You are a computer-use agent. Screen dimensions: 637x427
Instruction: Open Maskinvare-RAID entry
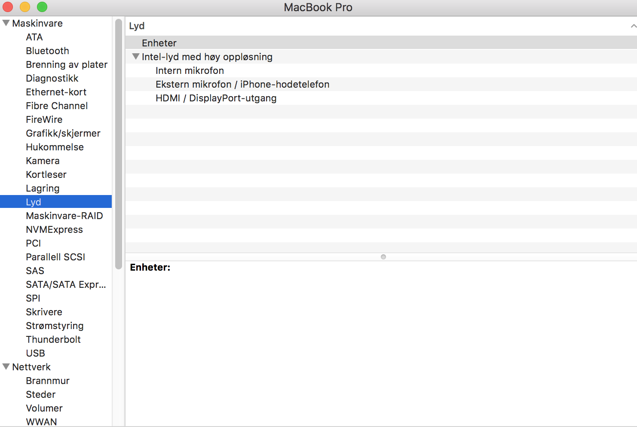64,216
